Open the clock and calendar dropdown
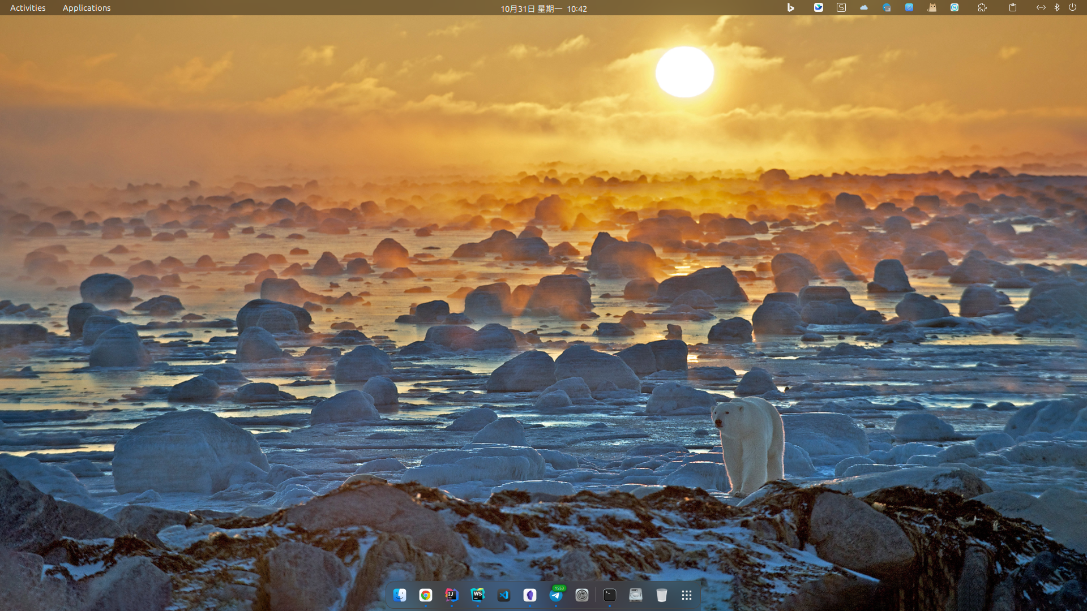This screenshot has height=611, width=1087. pyautogui.click(x=543, y=8)
